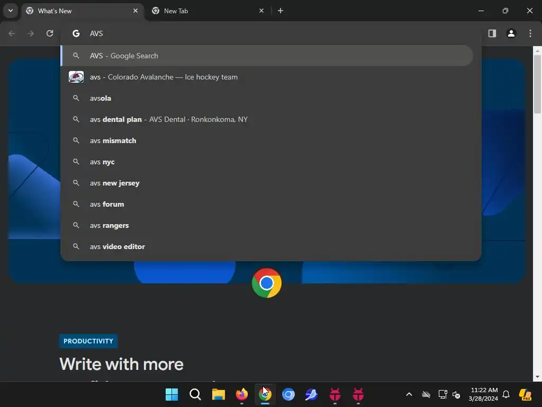The width and height of the screenshot is (542, 407).
Task: Open Windows taskbar search
Action: tap(195, 394)
